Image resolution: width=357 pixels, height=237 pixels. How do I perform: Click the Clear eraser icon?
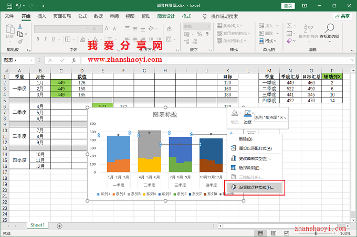click(x=289, y=41)
